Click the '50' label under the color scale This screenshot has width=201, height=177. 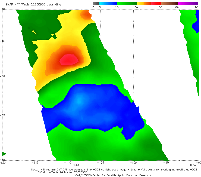click(x=161, y=7)
